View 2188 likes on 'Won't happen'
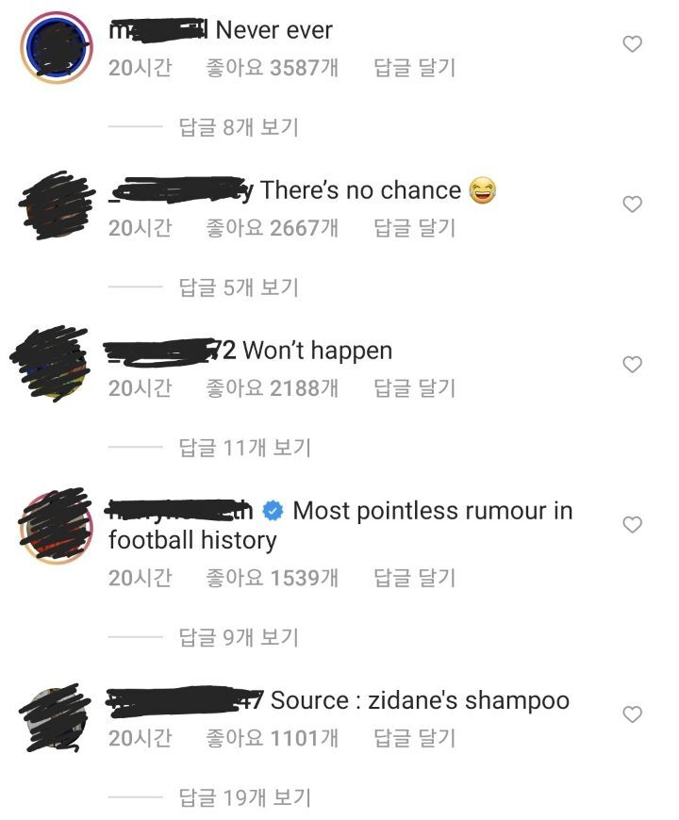Screen dimensions: 679x820 click(272, 388)
